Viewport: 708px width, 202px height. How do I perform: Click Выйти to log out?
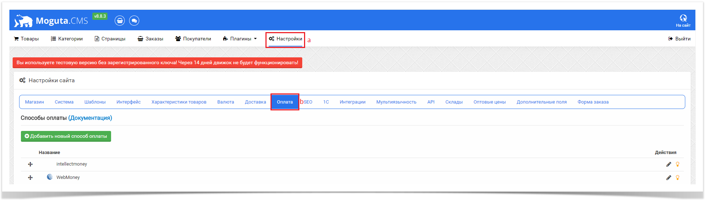pyautogui.click(x=679, y=39)
